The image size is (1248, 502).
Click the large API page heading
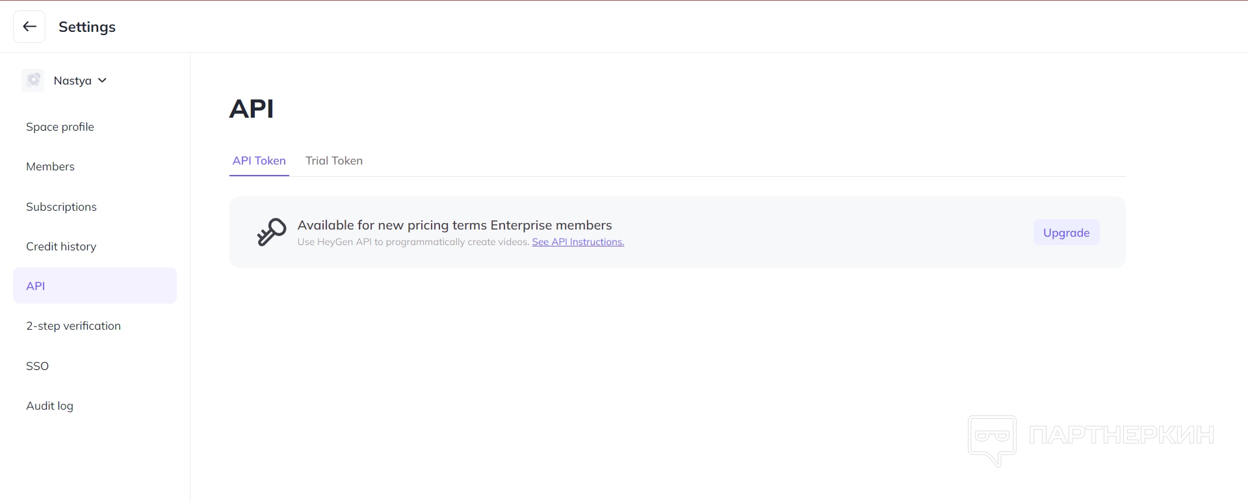[x=252, y=109]
